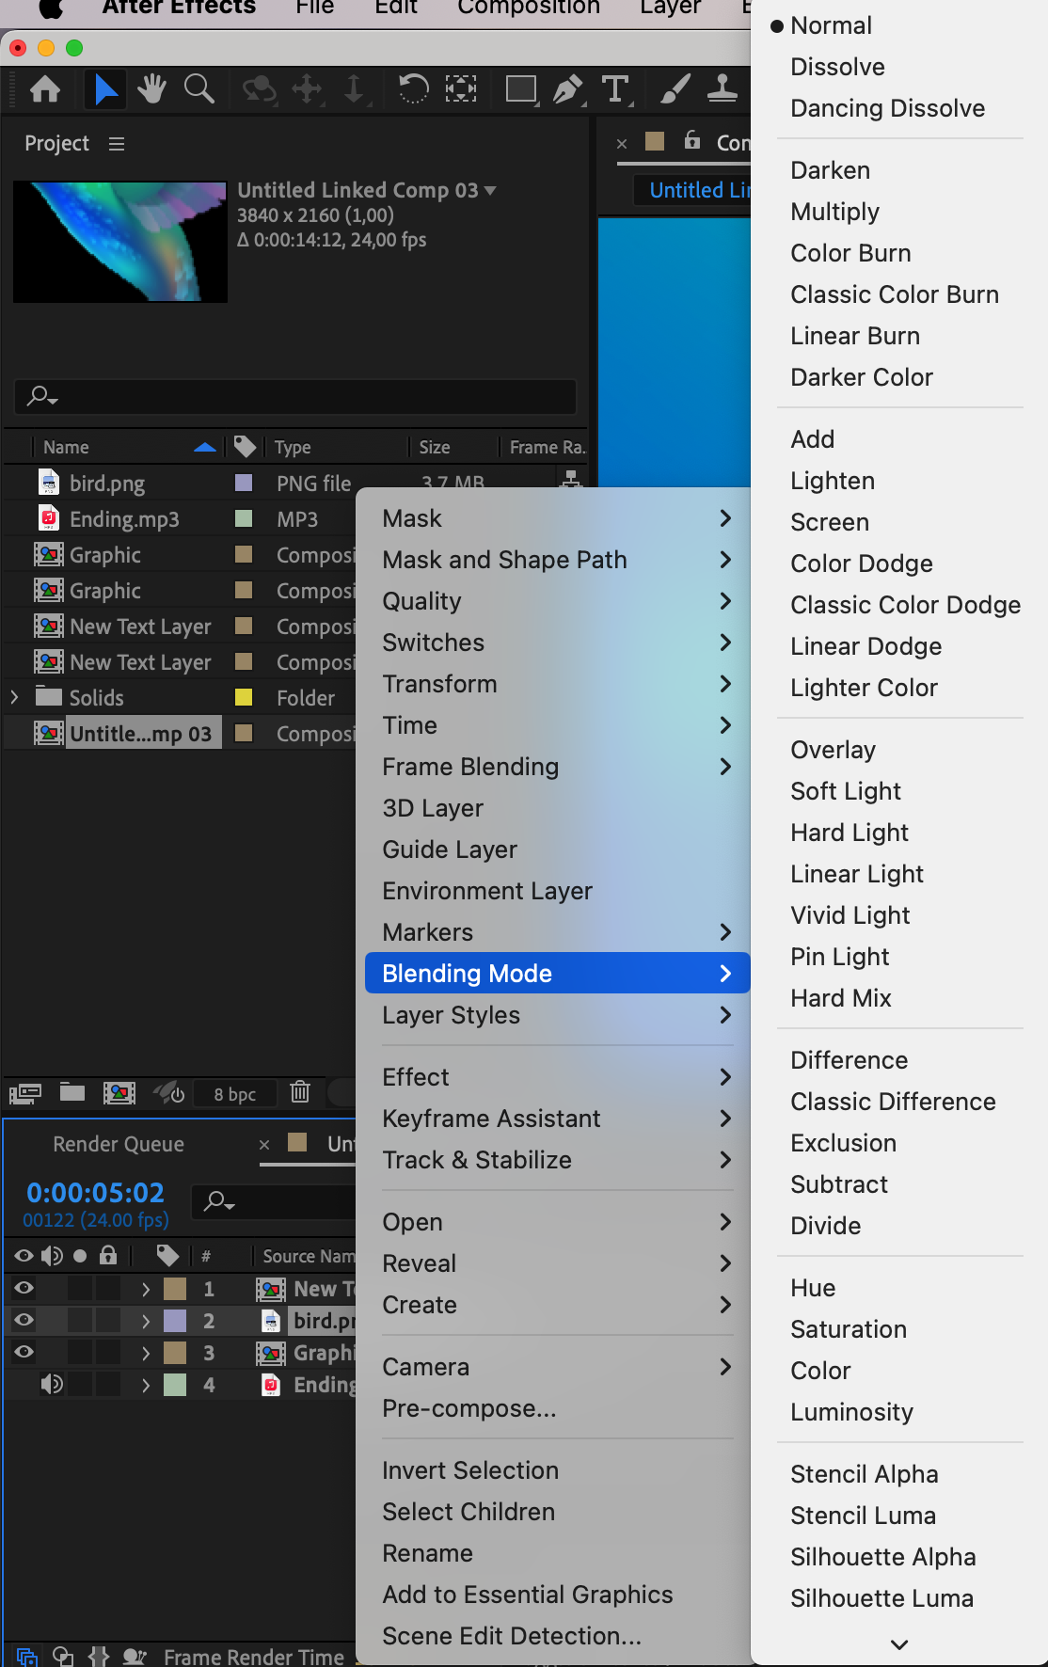Select the Selection arrow tool

(105, 89)
